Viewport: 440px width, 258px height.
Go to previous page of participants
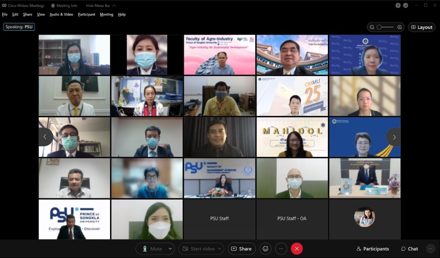(x=45, y=137)
